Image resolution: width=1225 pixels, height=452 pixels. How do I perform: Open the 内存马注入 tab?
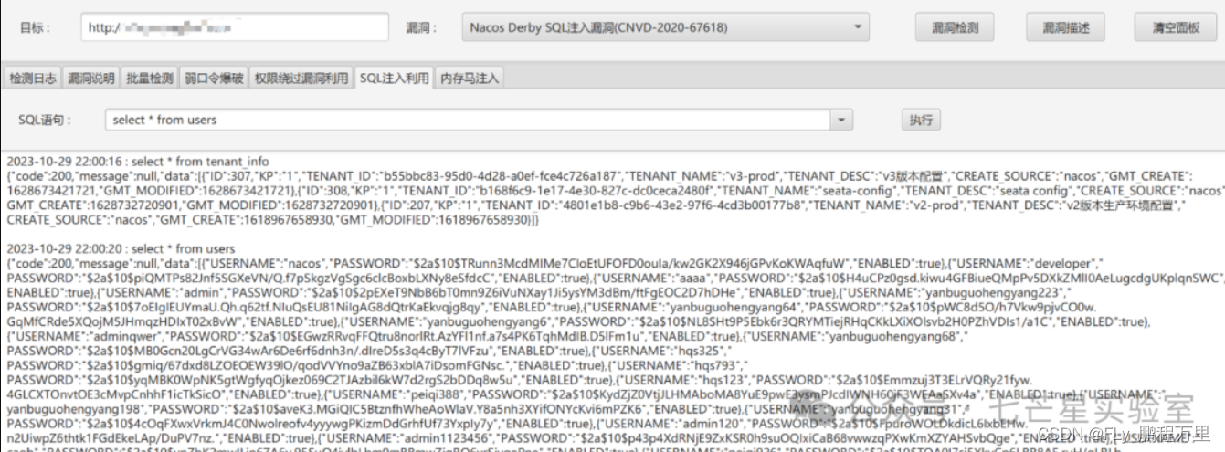click(470, 79)
